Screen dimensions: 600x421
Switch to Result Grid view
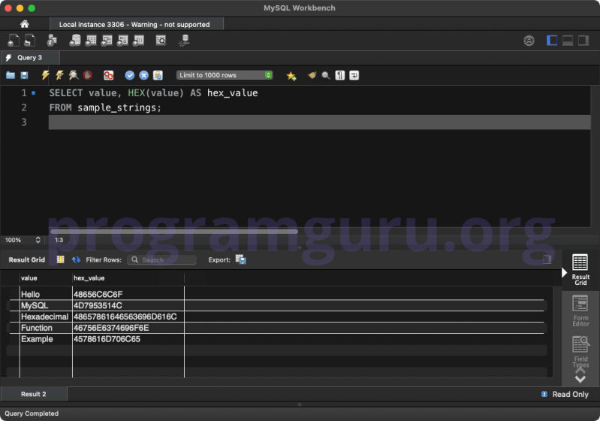580,270
